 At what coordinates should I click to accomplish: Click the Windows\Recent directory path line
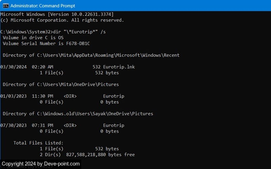click(x=91, y=55)
